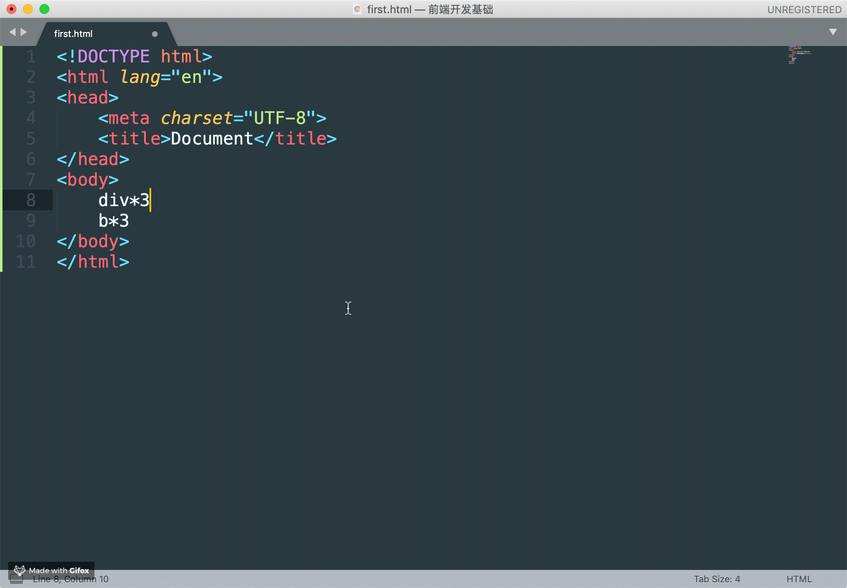
Task: Click line number 7 in the gutter
Action: tap(31, 180)
